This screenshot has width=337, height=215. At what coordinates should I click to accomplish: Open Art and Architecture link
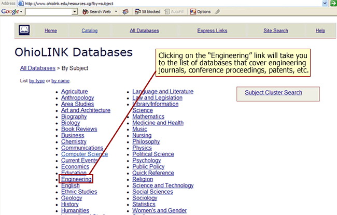(x=86, y=110)
